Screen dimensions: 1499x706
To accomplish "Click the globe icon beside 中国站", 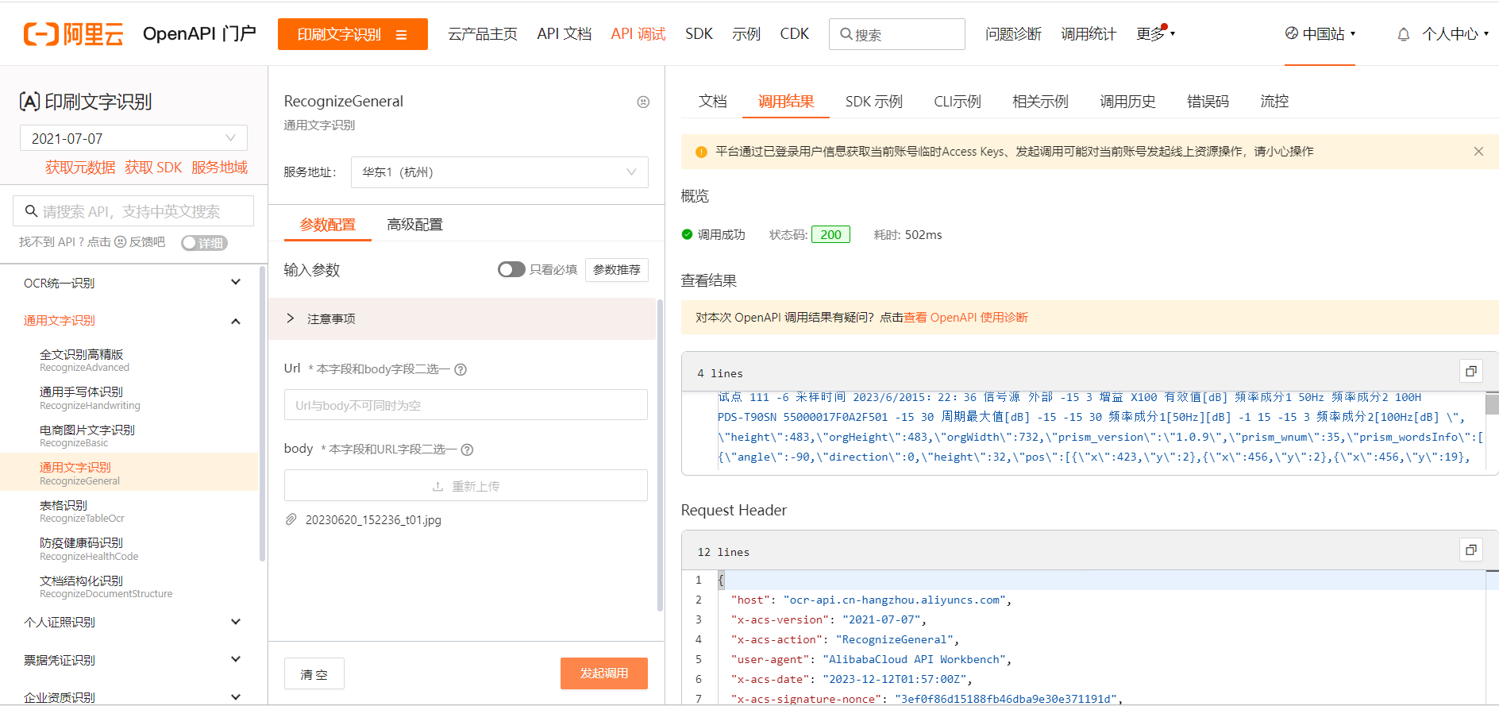I will [x=1292, y=33].
